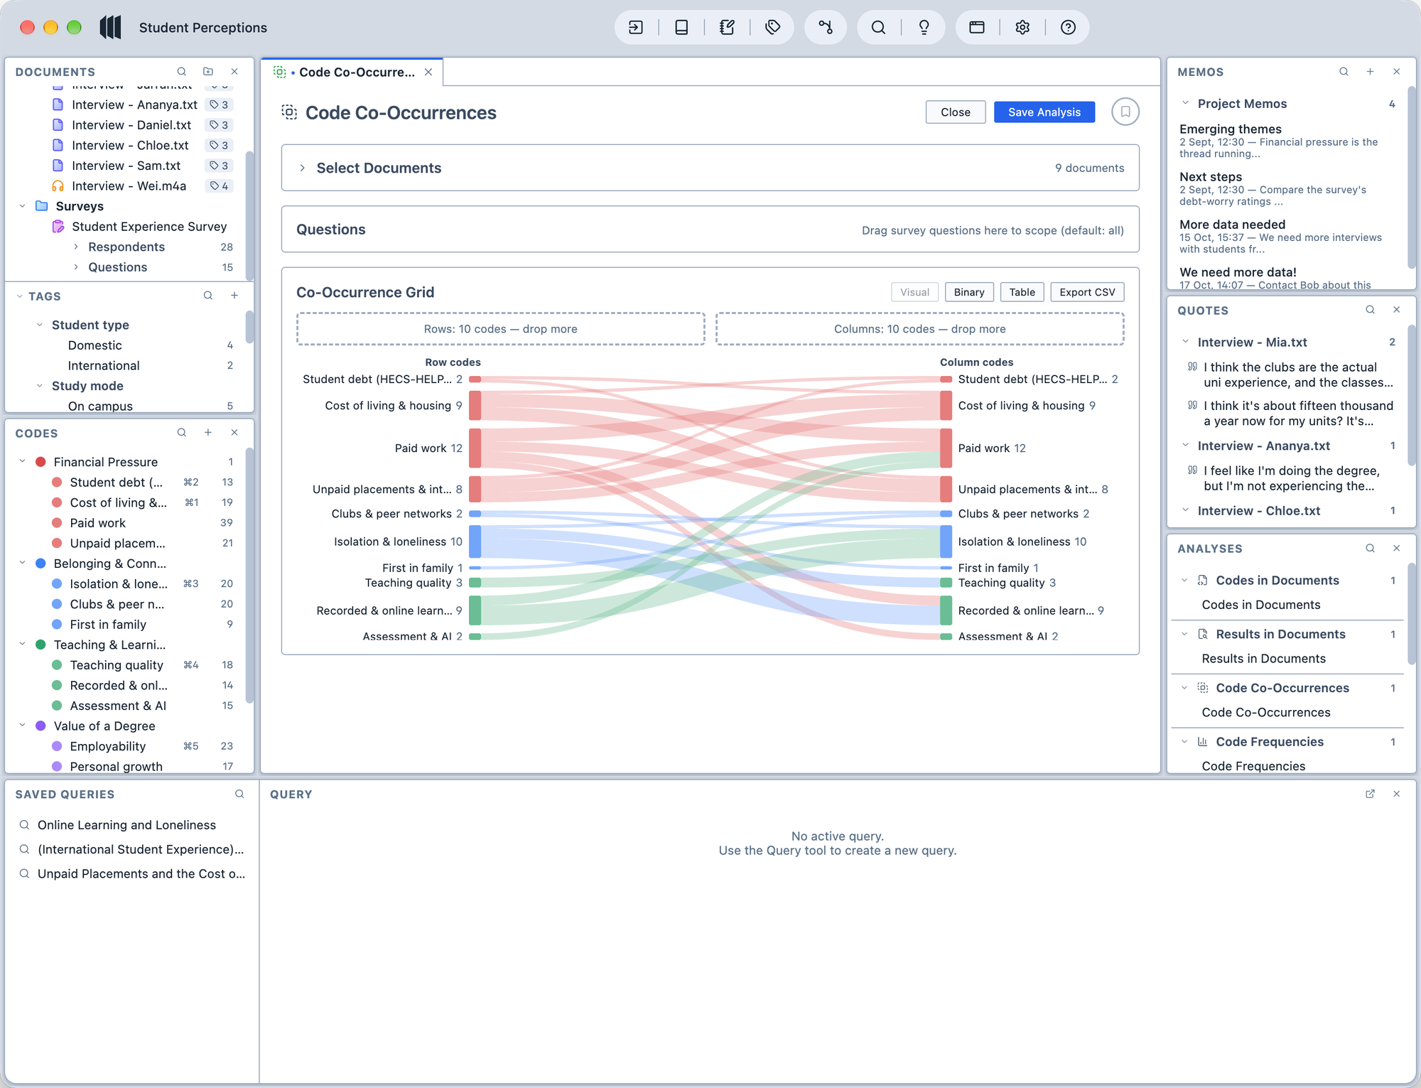Screen dimensions: 1421x1088
Task: Collapse the Surveys folder
Action: (x=23, y=206)
